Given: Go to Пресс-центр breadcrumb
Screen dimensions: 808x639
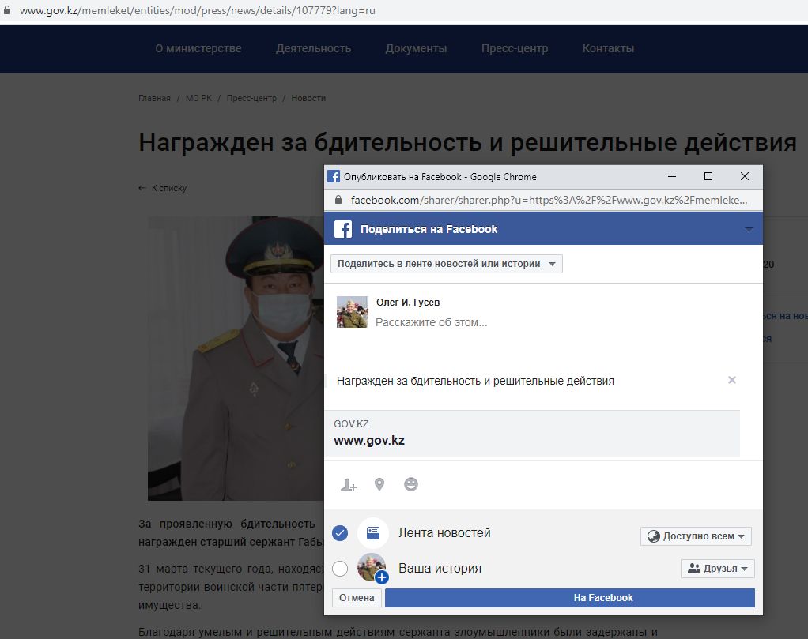Looking at the screenshot, I should (x=251, y=98).
